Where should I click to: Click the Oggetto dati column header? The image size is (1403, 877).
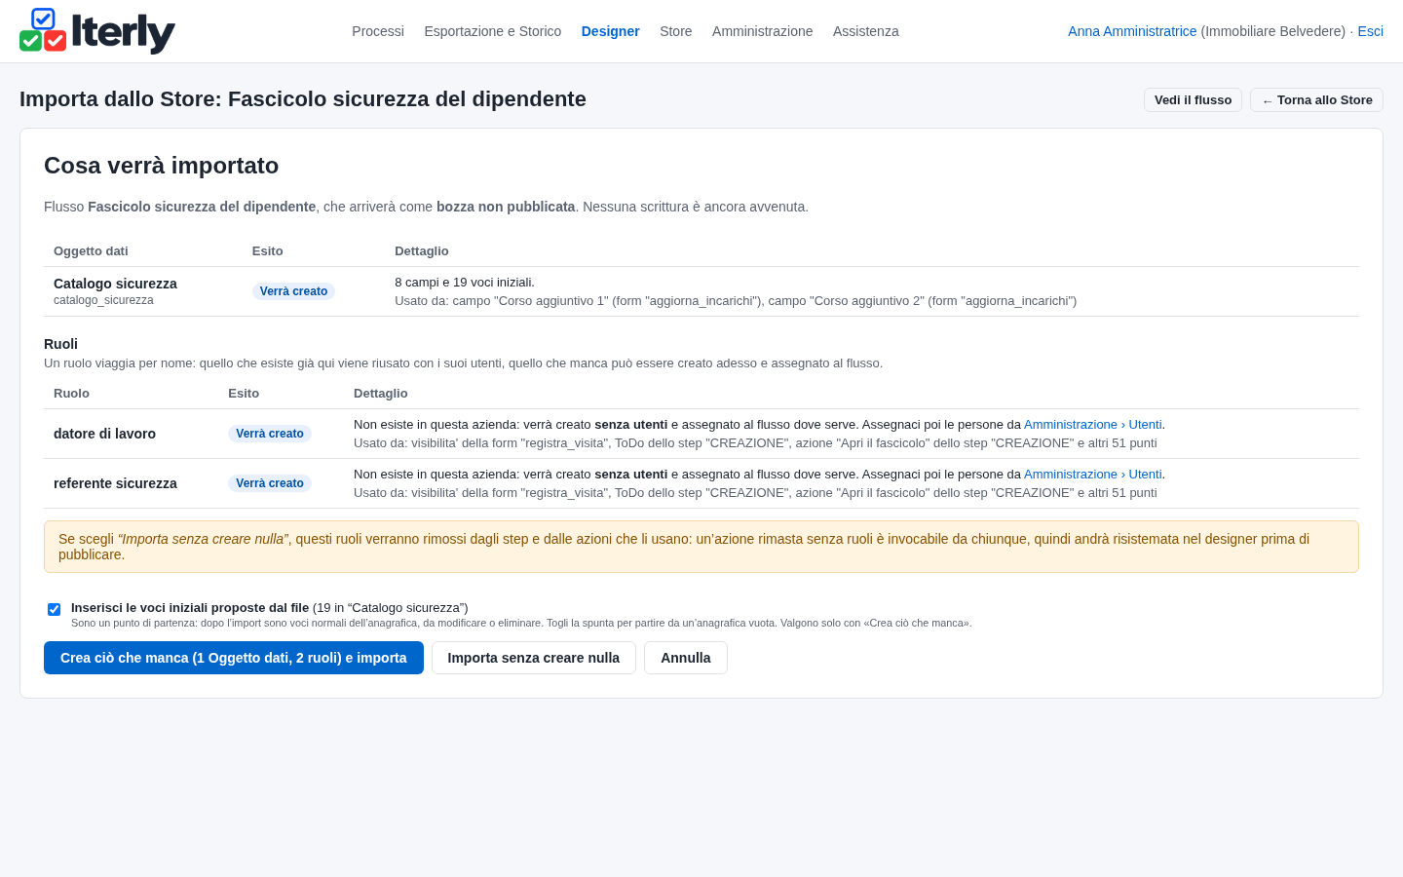(91, 251)
